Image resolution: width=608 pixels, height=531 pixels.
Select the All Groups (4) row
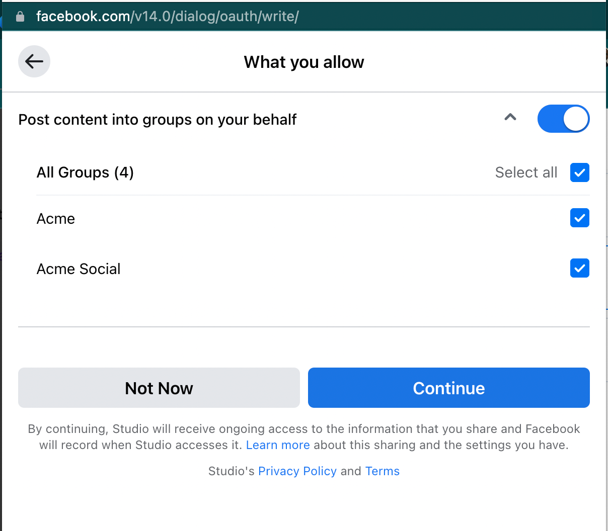pyautogui.click(x=85, y=172)
